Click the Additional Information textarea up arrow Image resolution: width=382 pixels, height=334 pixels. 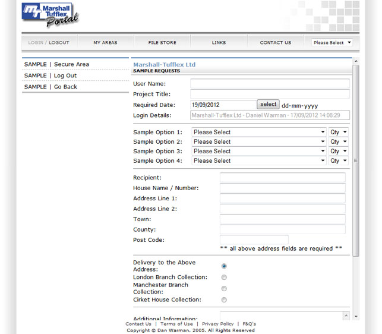pyautogui.click(x=346, y=316)
